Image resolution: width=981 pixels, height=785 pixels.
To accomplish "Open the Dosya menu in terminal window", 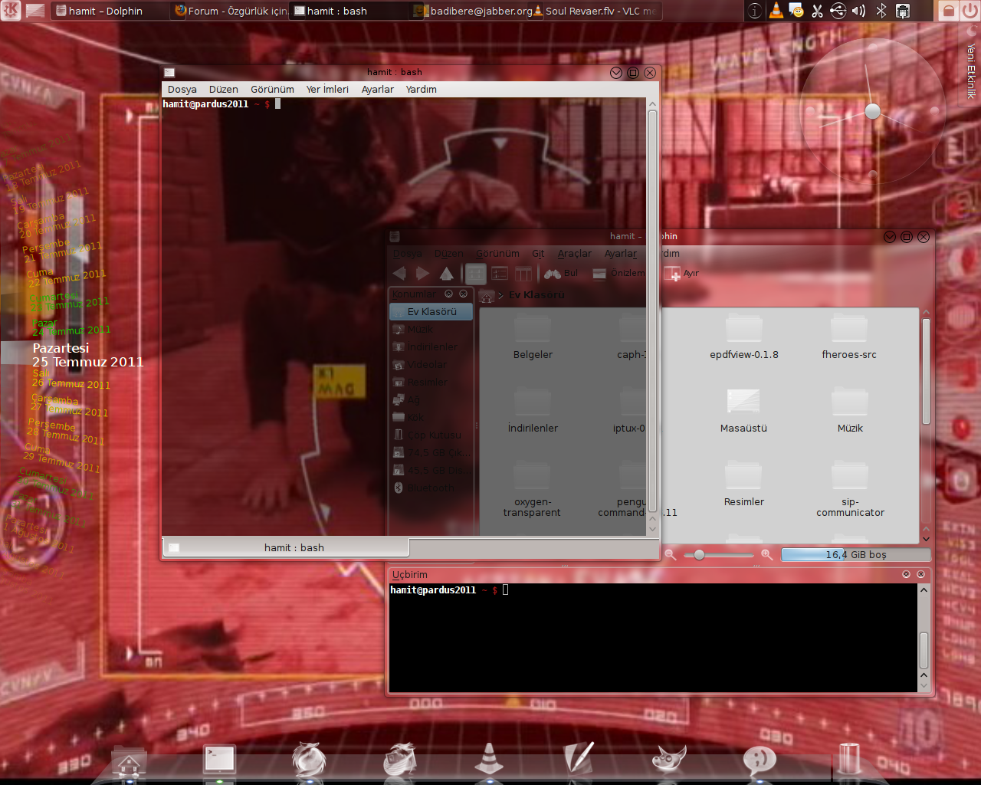I will (182, 90).
